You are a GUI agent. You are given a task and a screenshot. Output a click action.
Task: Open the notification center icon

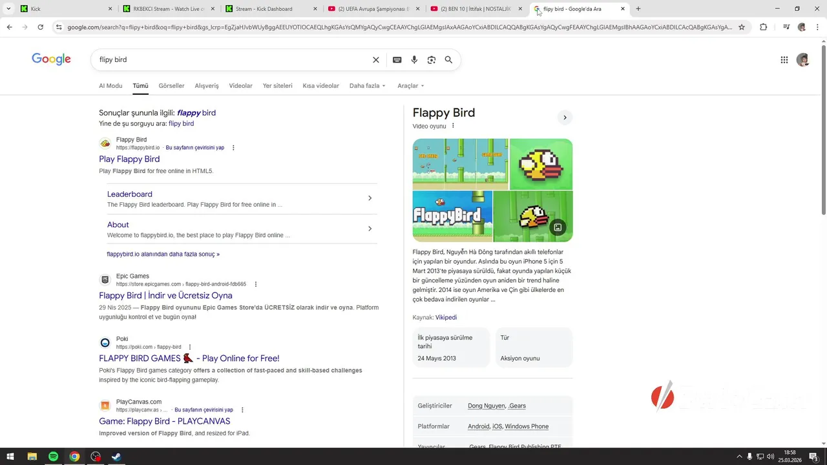813,457
